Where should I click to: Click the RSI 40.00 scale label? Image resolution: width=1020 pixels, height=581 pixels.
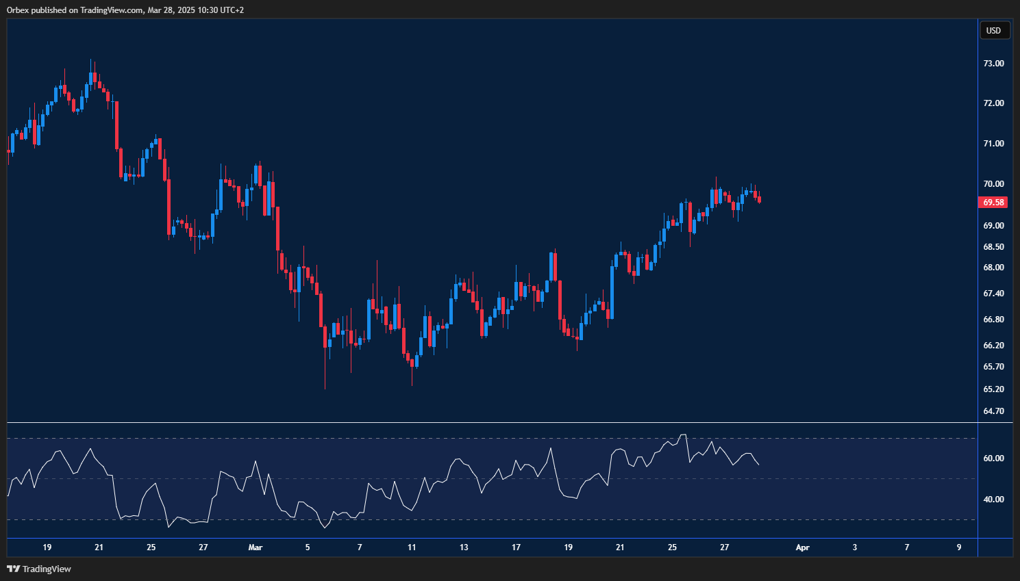tap(993, 500)
